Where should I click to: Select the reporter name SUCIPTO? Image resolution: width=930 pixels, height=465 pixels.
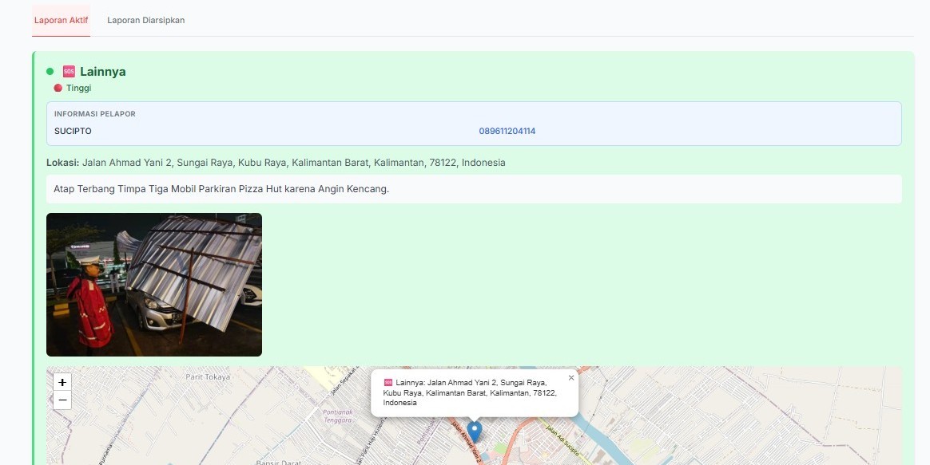pos(73,131)
